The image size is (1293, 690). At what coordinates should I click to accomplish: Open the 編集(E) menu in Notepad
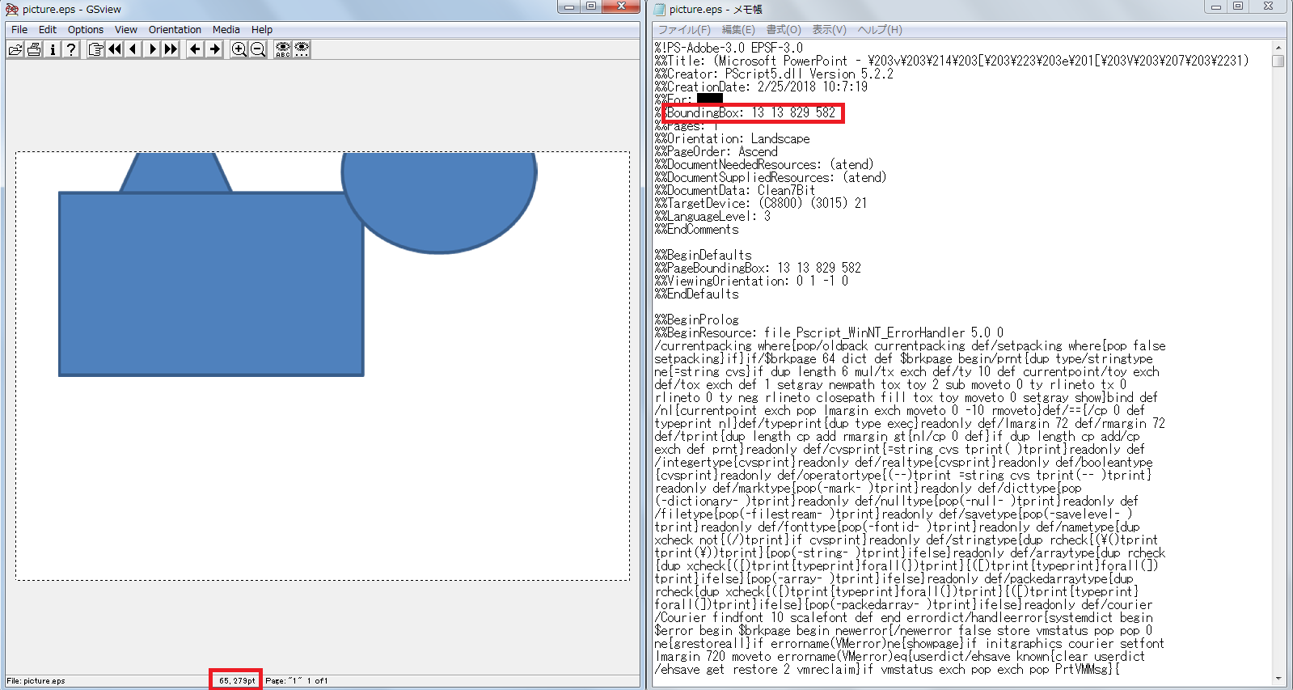[738, 29]
